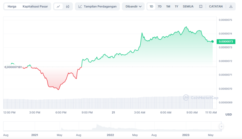Click the 0.0000073 current price label
242x139 pixels.
tap(226, 42)
